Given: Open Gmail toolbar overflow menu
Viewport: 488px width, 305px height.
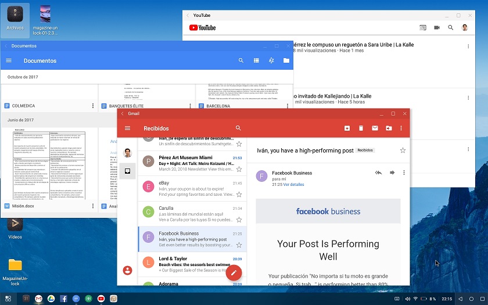Looking at the screenshot, I should coord(401,128).
